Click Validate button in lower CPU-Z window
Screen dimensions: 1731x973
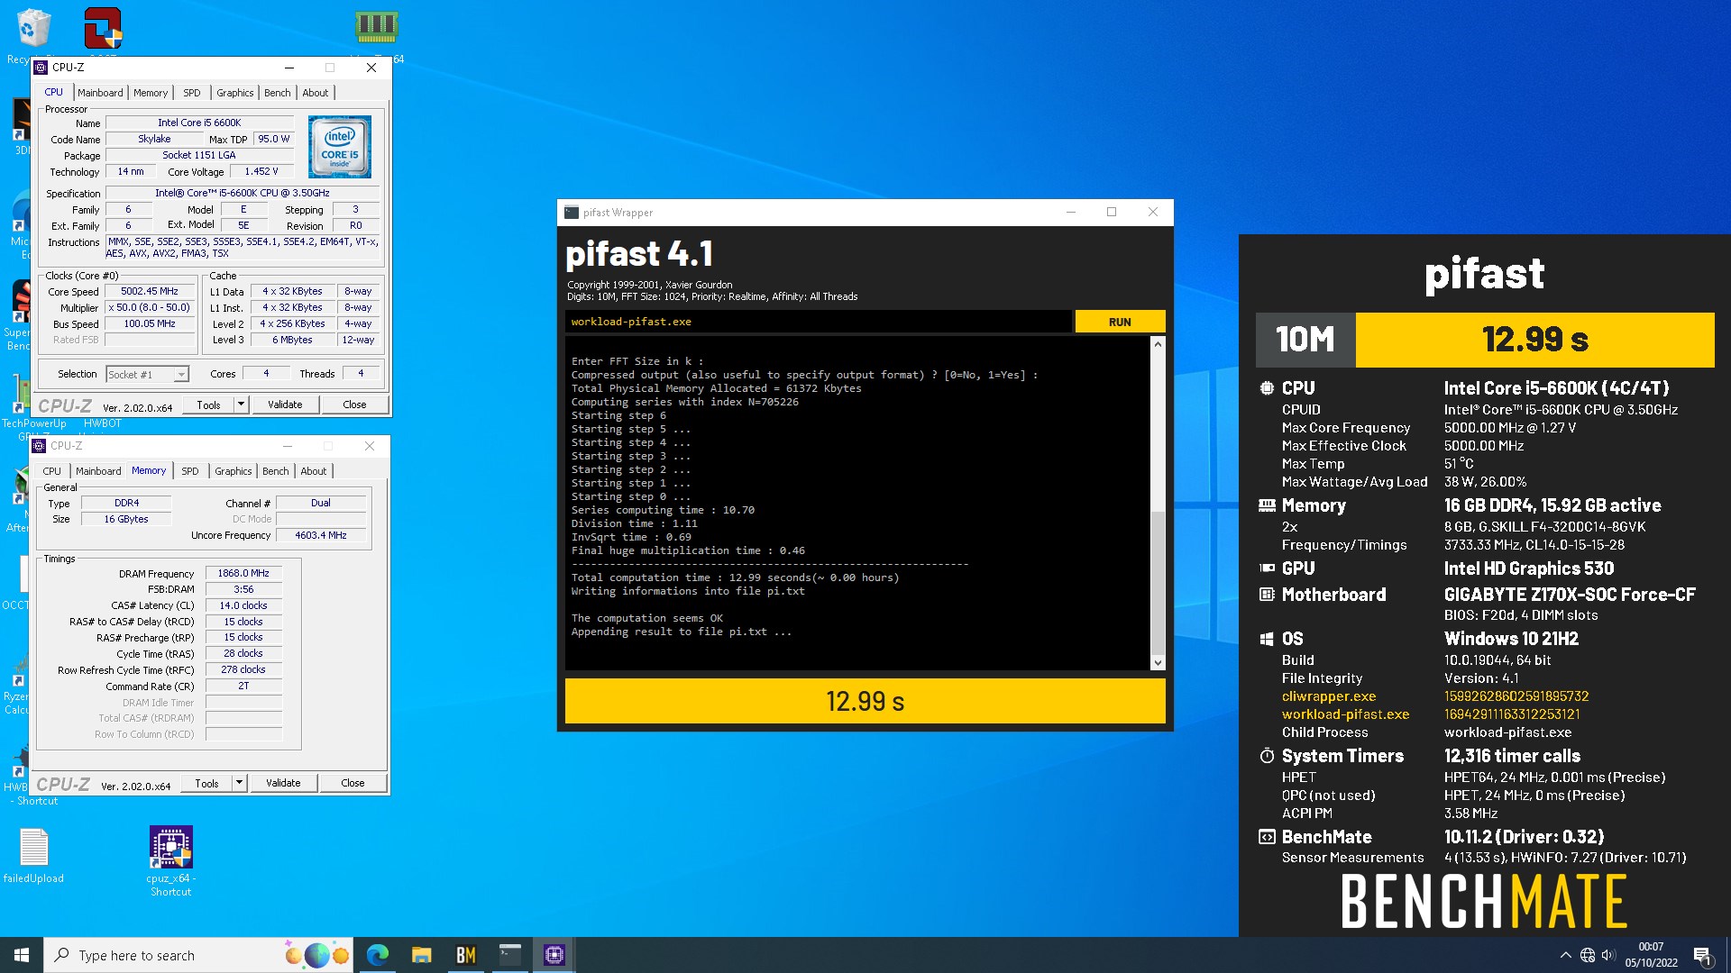click(283, 783)
